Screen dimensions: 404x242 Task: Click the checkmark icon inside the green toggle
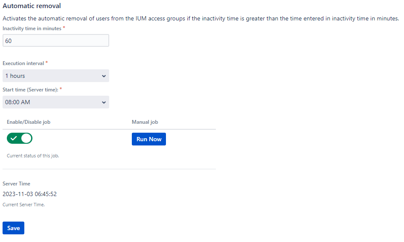coord(14,139)
